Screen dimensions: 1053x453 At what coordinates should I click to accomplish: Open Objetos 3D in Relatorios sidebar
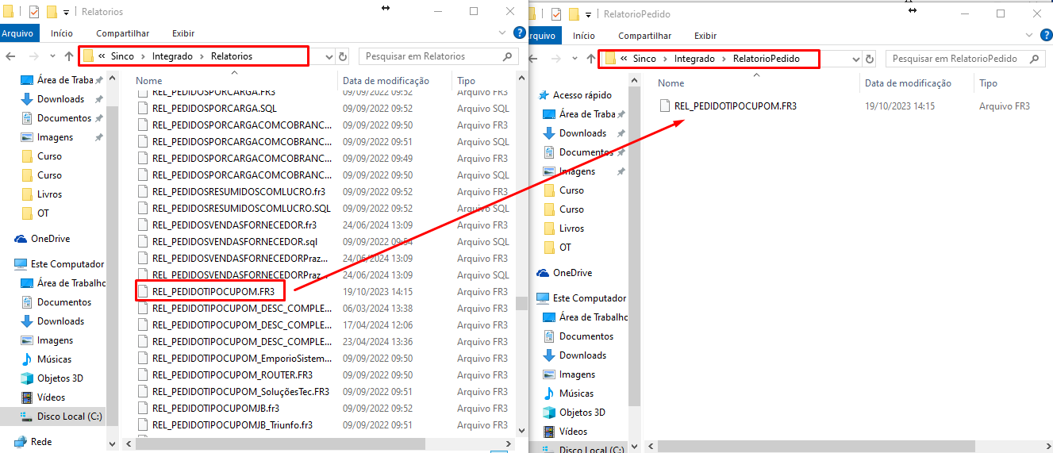[60, 378]
